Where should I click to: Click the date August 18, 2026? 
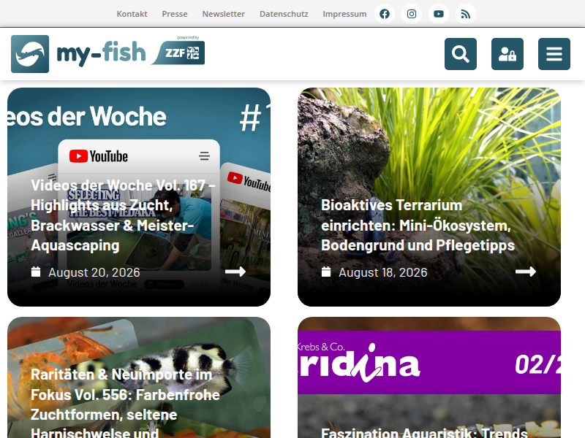[382, 272]
